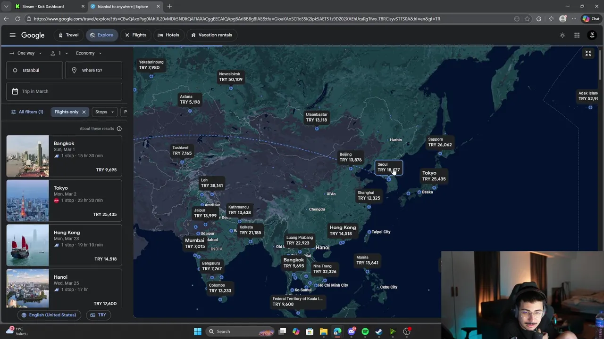This screenshot has height=339, width=604.
Task: Expand the Stops filter dropdown
Action: (x=105, y=112)
